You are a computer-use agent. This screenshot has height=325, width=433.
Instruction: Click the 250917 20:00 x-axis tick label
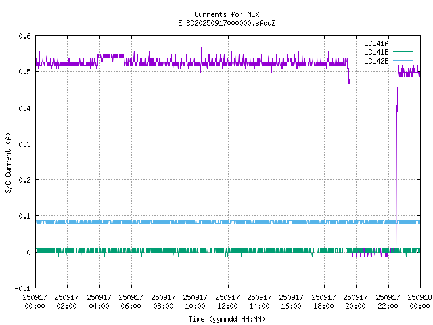(x=356, y=301)
